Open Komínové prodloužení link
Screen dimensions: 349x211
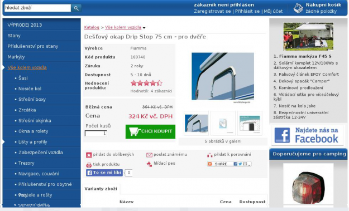coord(298,88)
